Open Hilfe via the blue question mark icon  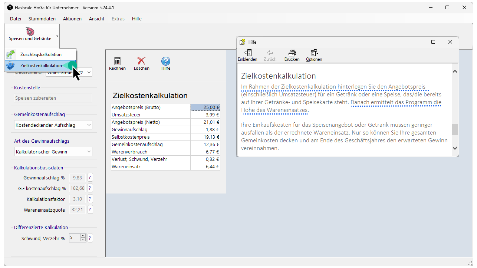point(166,62)
